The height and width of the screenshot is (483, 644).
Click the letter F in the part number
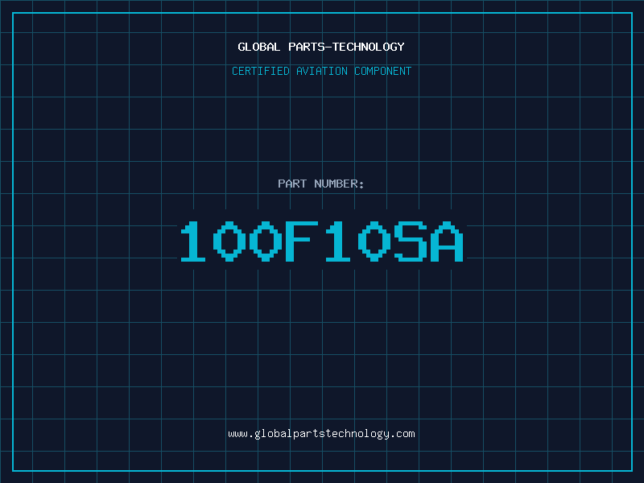point(303,242)
